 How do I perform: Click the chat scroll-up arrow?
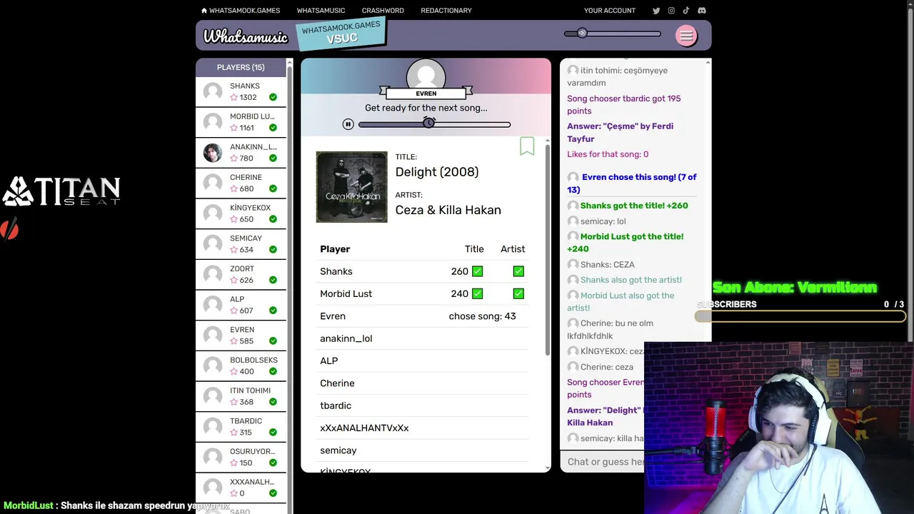click(x=708, y=63)
